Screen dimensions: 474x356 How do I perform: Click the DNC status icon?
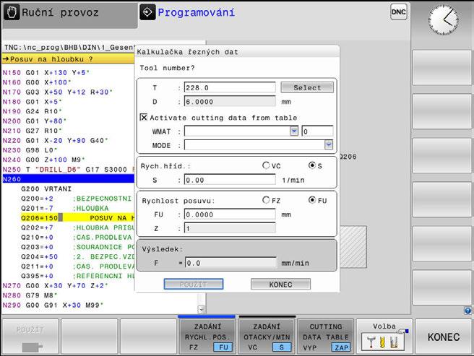click(x=398, y=12)
